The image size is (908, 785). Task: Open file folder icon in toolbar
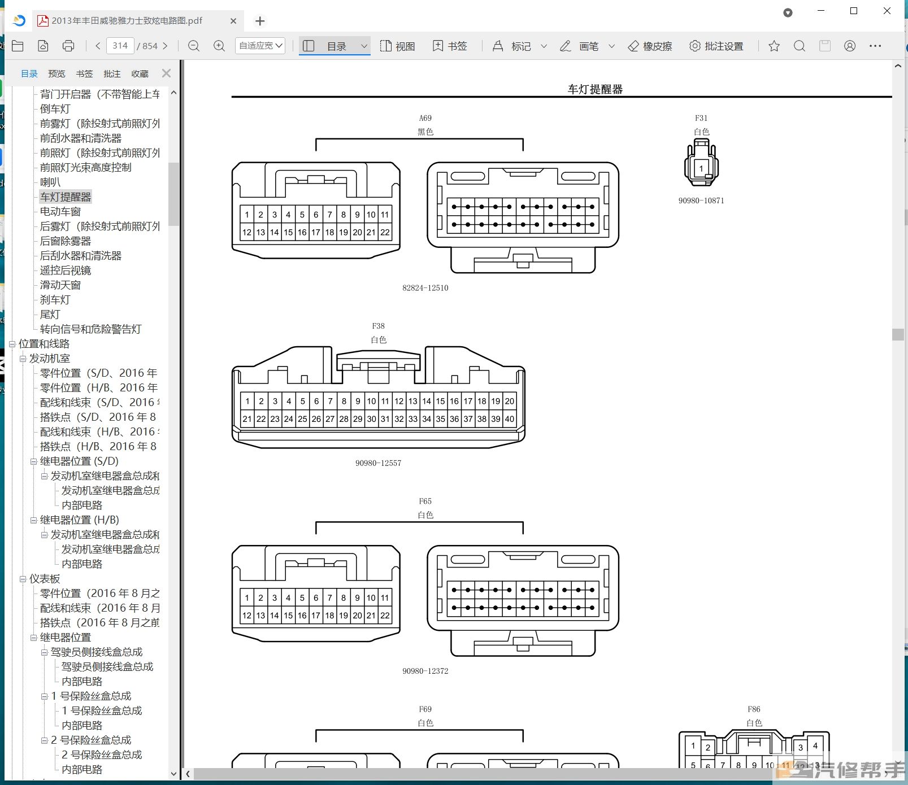18,46
